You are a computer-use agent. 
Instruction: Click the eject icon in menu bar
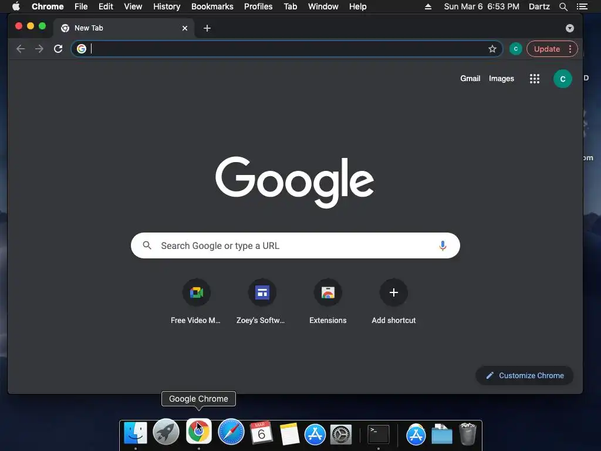pyautogui.click(x=428, y=6)
